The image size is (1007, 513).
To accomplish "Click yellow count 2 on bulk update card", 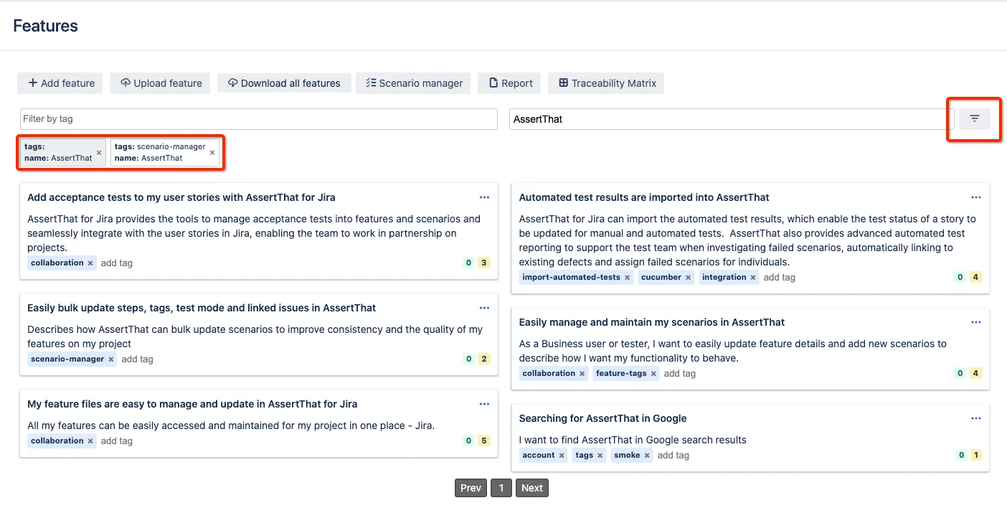I will pyautogui.click(x=484, y=359).
